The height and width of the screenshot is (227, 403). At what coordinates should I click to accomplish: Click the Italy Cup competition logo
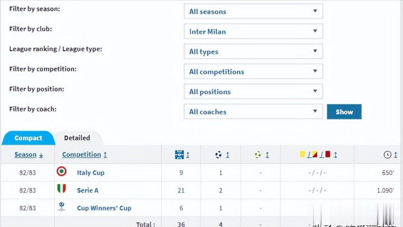point(62,172)
